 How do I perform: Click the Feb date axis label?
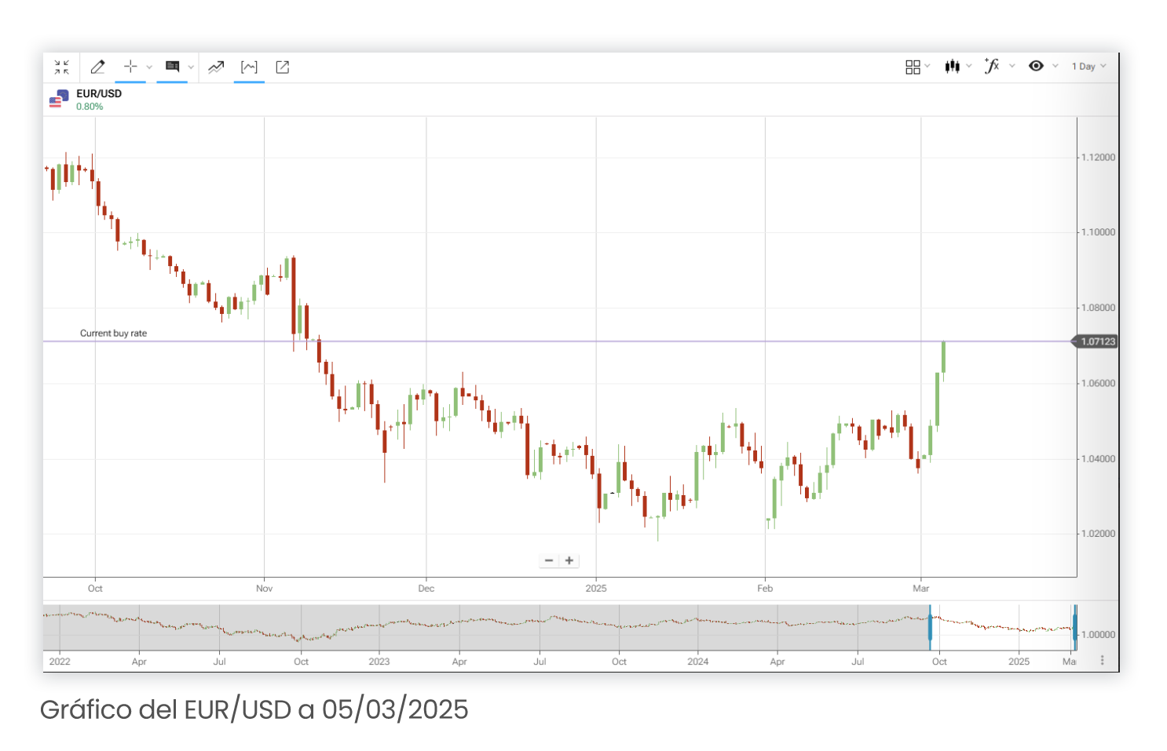pyautogui.click(x=765, y=589)
